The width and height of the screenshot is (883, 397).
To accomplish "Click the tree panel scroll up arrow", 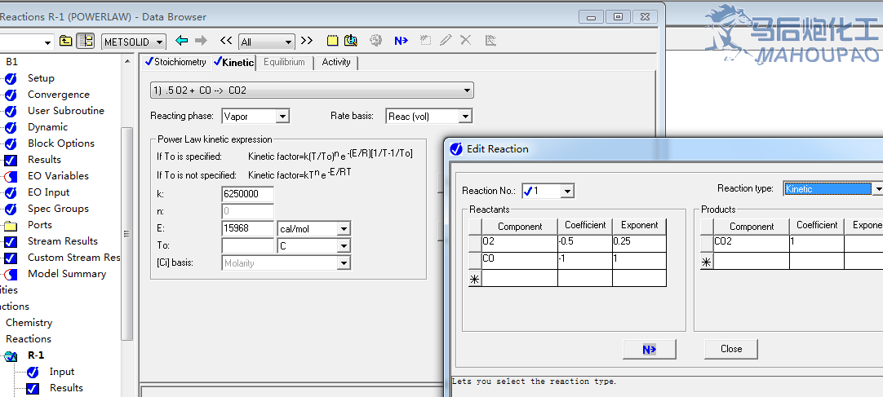I will click(126, 62).
